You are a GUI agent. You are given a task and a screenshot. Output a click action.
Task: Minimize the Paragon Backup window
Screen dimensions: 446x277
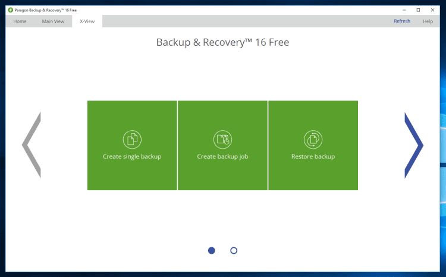click(403, 10)
